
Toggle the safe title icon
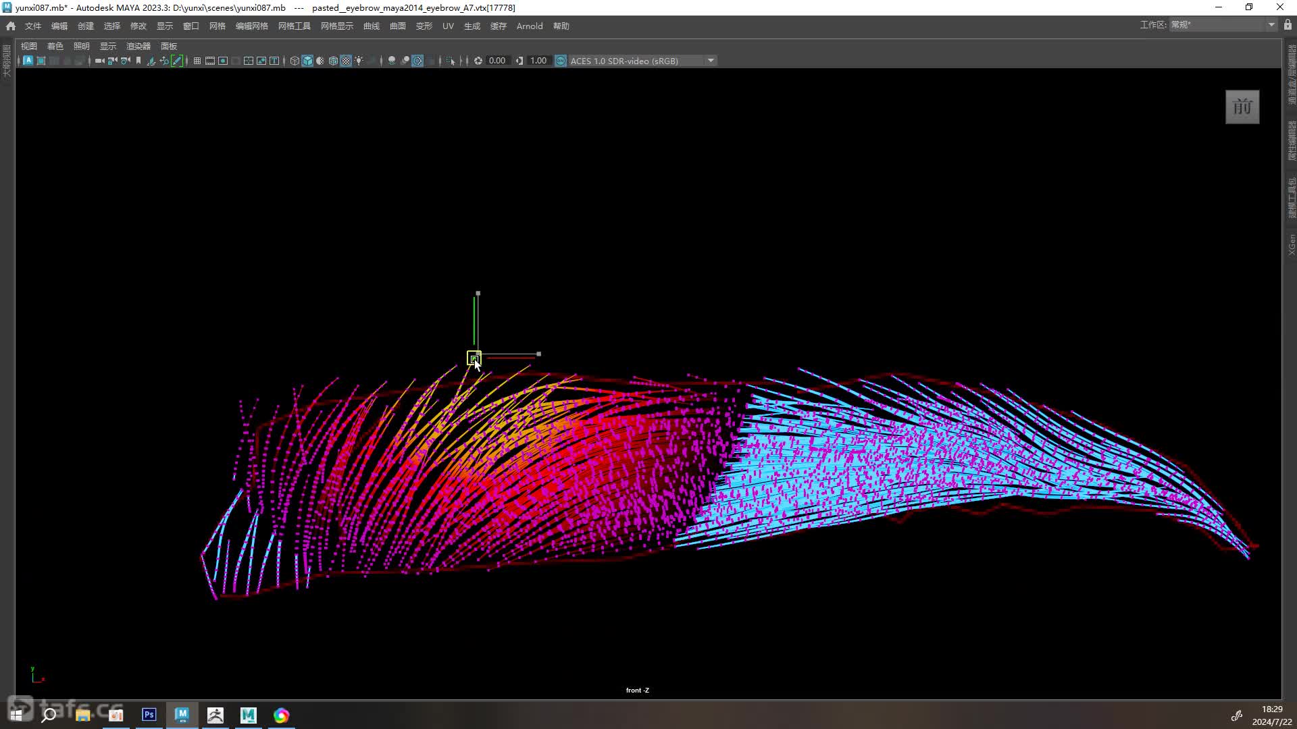(x=274, y=61)
